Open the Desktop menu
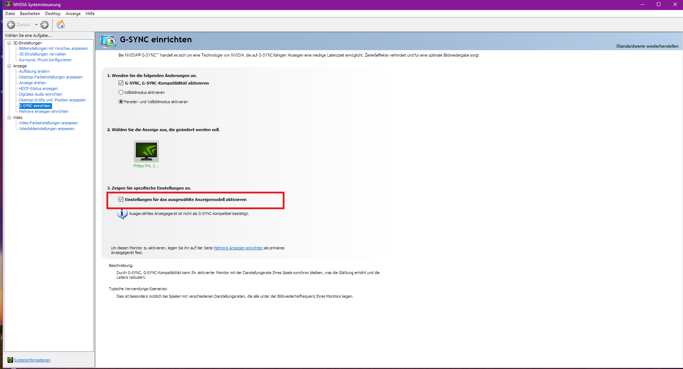 53,14
